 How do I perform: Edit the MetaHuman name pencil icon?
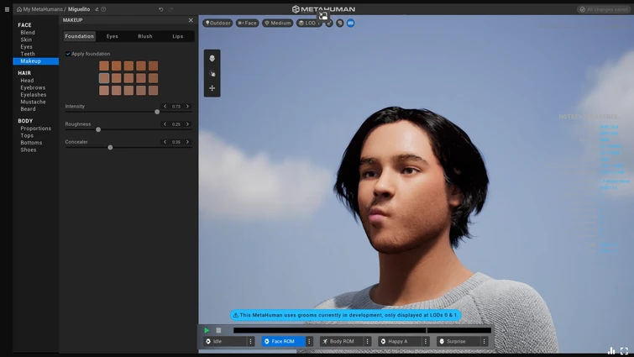click(x=97, y=9)
